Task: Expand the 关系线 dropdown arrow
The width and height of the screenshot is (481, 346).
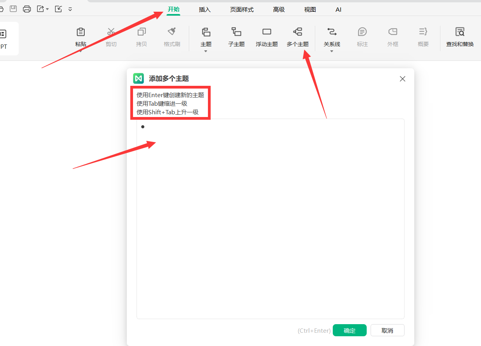Action: [332, 51]
